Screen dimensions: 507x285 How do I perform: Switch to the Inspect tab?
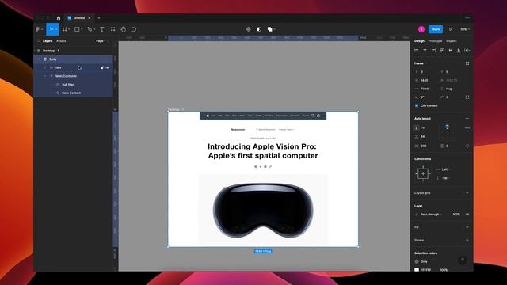[x=452, y=41]
